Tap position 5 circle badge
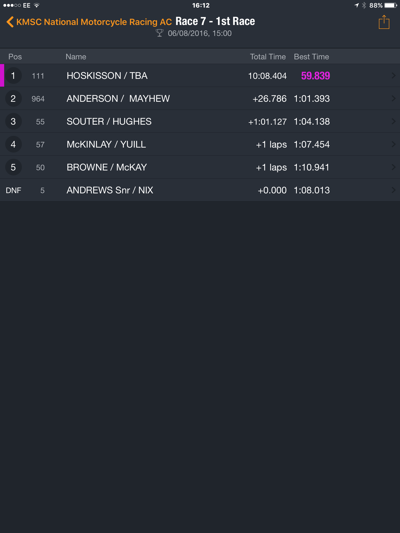Image resolution: width=400 pixels, height=533 pixels. [13, 167]
